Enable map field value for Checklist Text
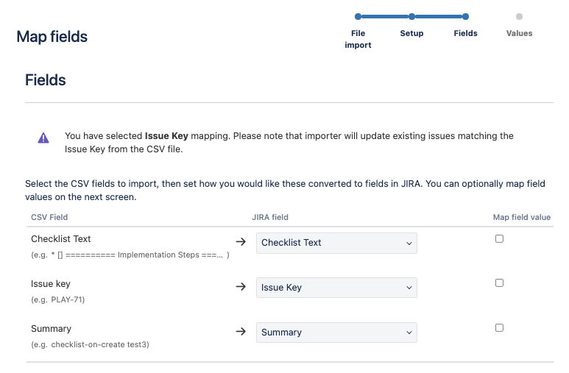569x373 pixels. tap(499, 238)
